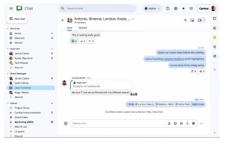Collapse the Direct Messages section
The image size is (227, 142).
tap(8, 74)
